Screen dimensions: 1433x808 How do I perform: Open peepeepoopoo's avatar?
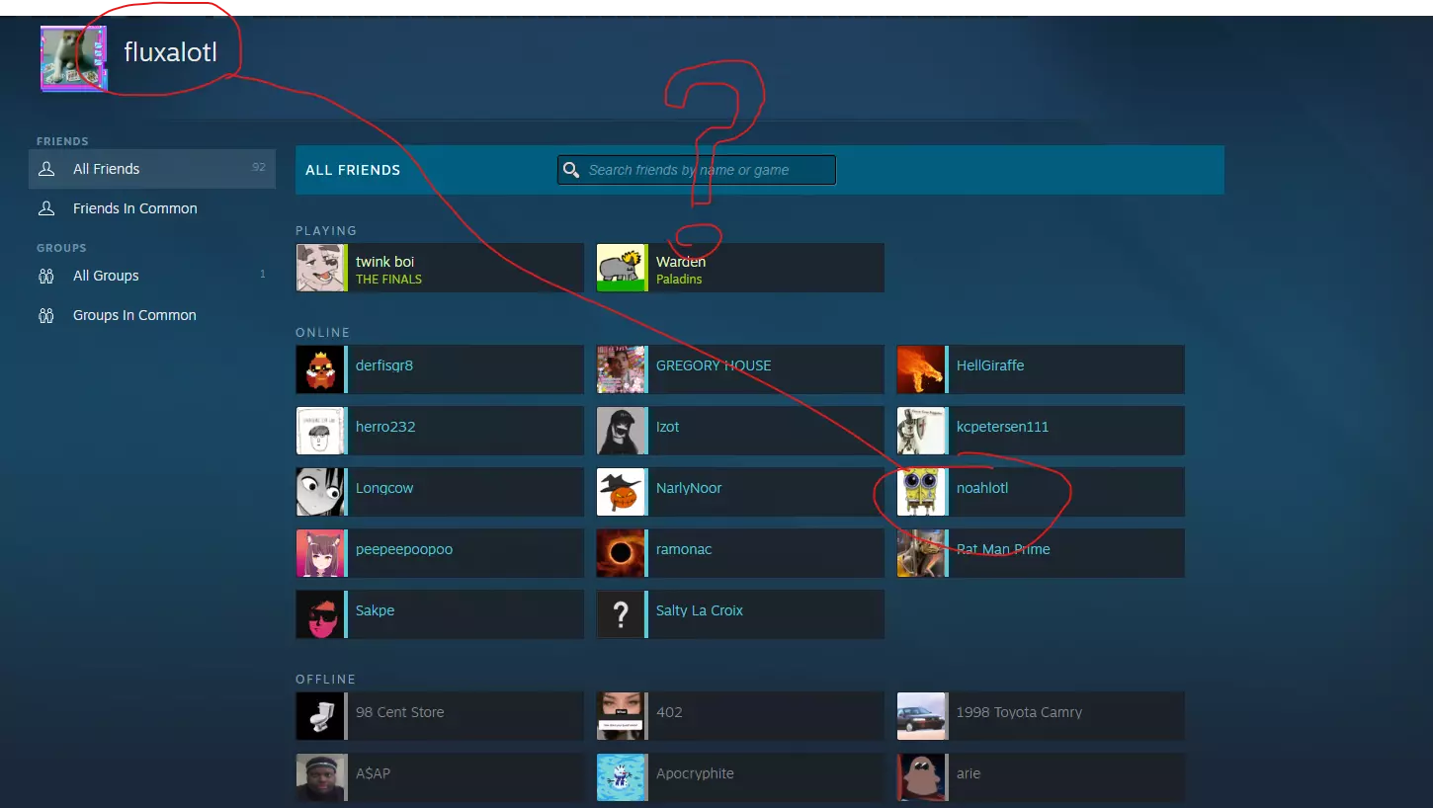320,553
